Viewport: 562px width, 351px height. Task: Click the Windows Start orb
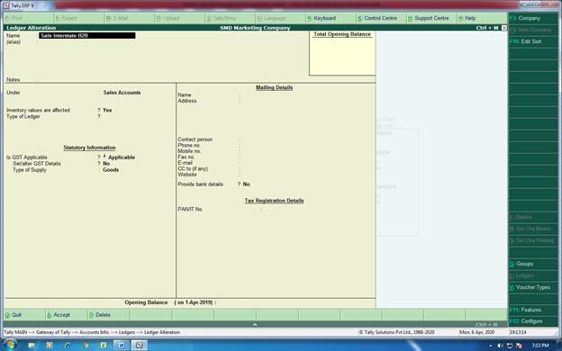pyautogui.click(x=9, y=345)
